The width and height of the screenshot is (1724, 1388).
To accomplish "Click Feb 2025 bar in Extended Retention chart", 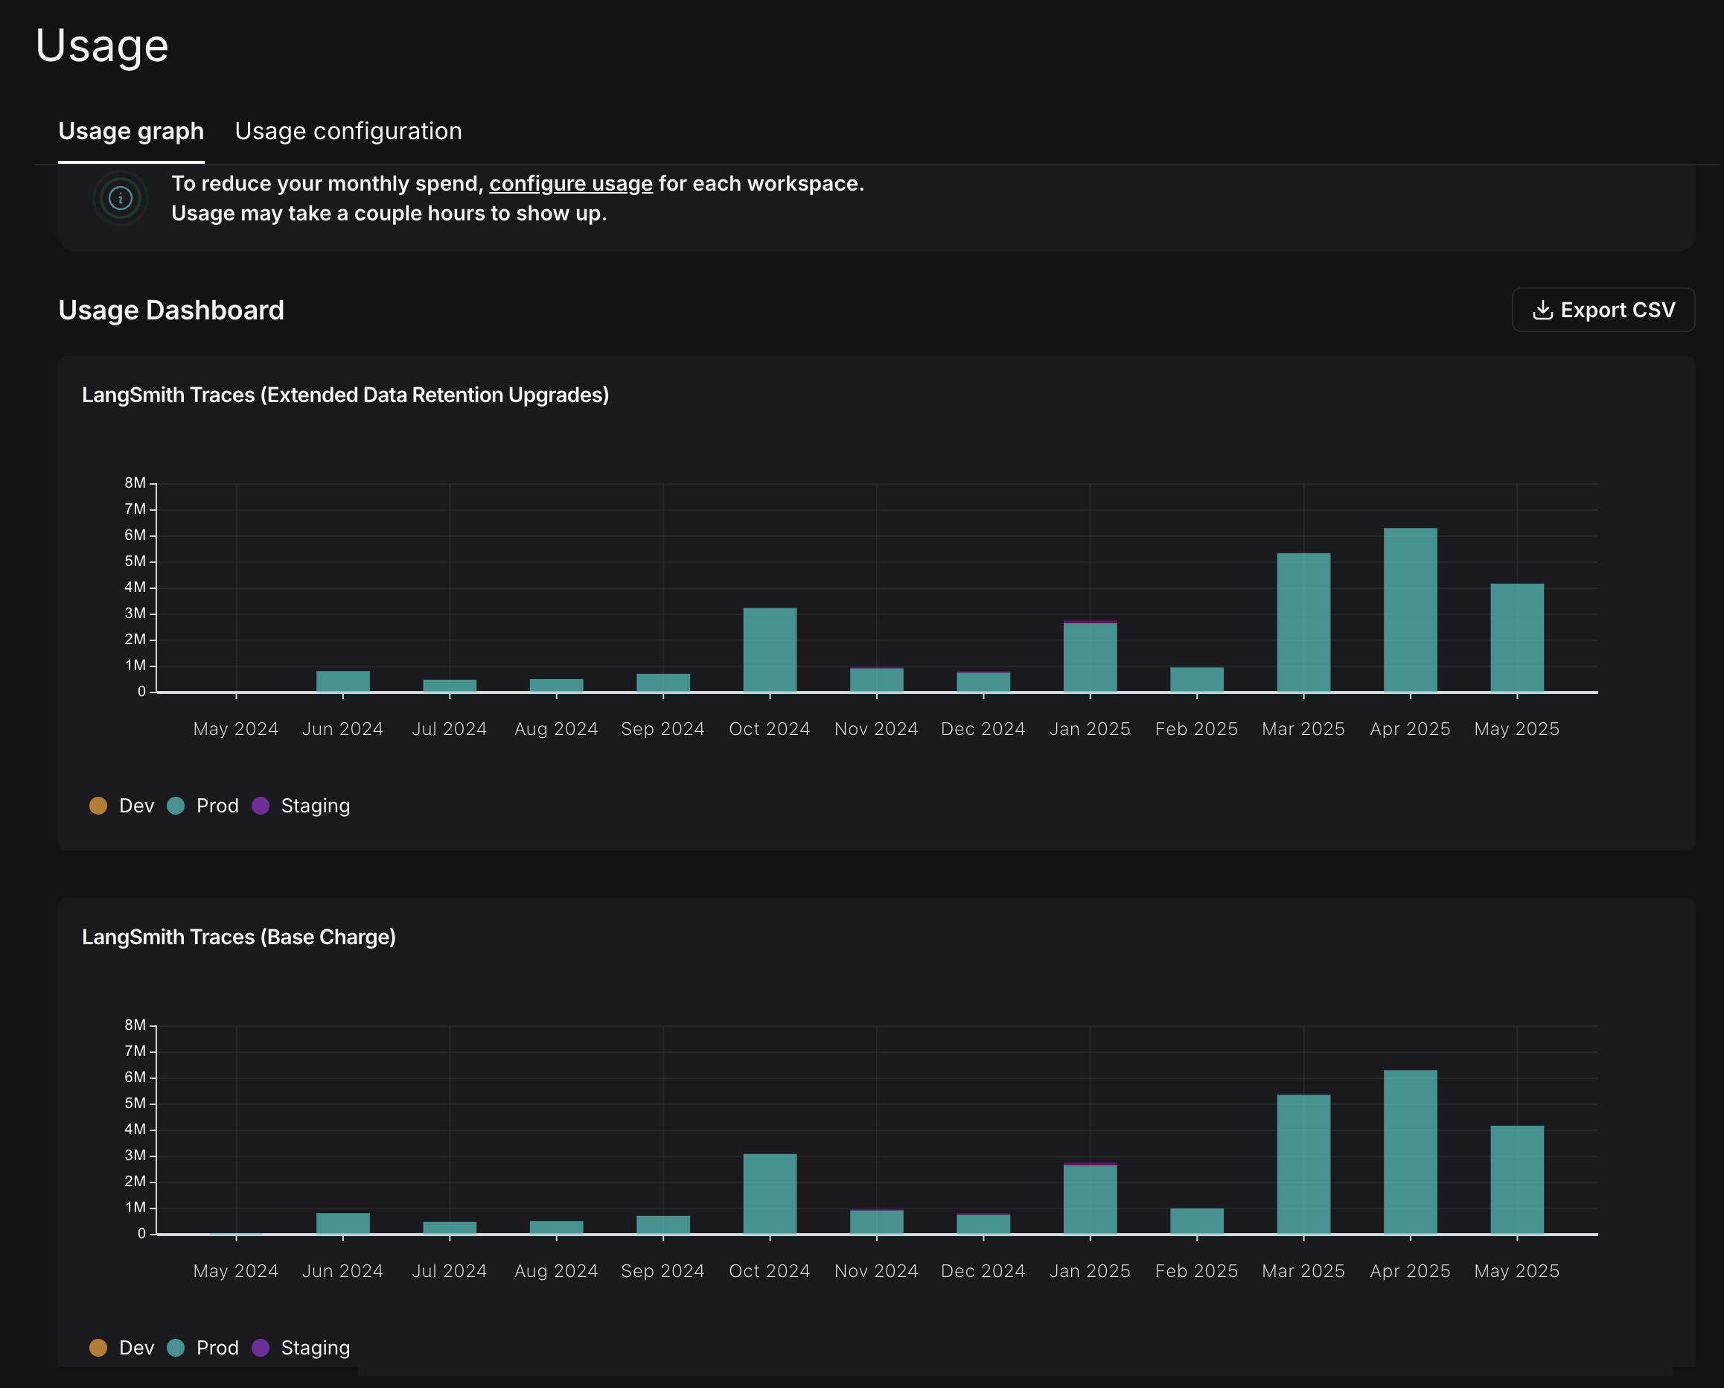I will (x=1196, y=680).
